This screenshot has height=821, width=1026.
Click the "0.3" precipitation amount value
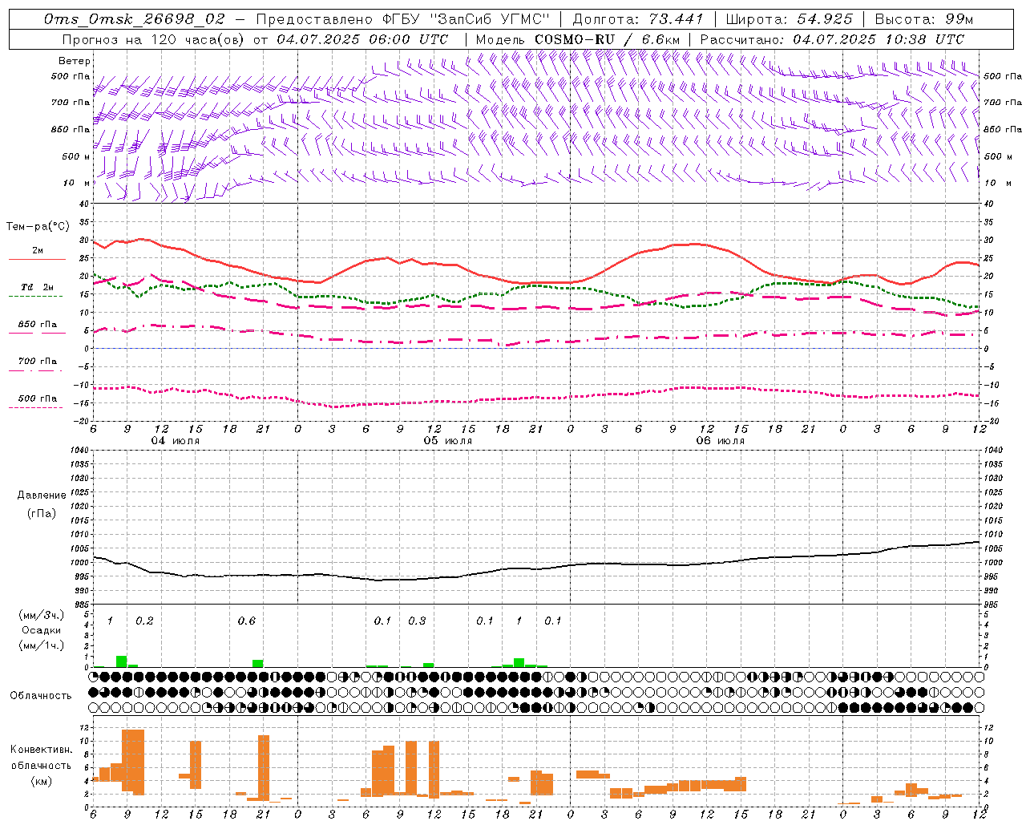(417, 621)
